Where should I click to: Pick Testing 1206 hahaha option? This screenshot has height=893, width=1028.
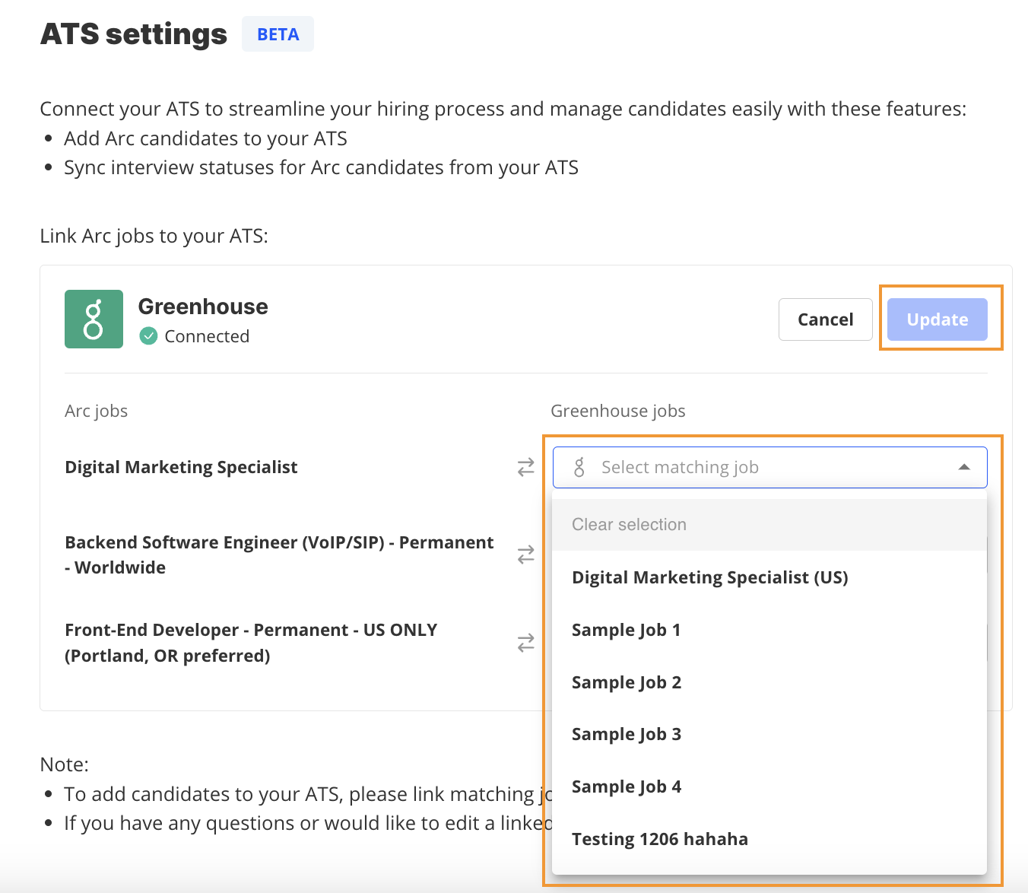tap(769, 839)
